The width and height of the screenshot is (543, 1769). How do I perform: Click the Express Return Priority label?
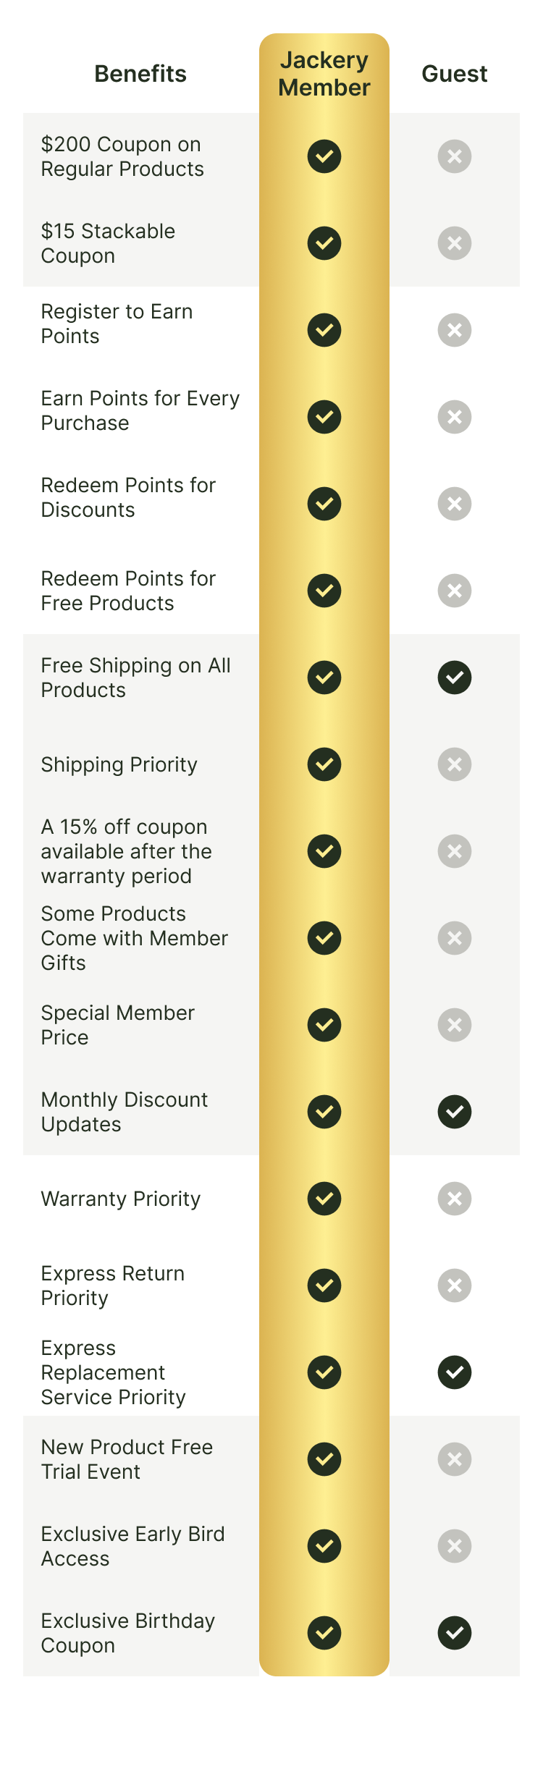113,1285
